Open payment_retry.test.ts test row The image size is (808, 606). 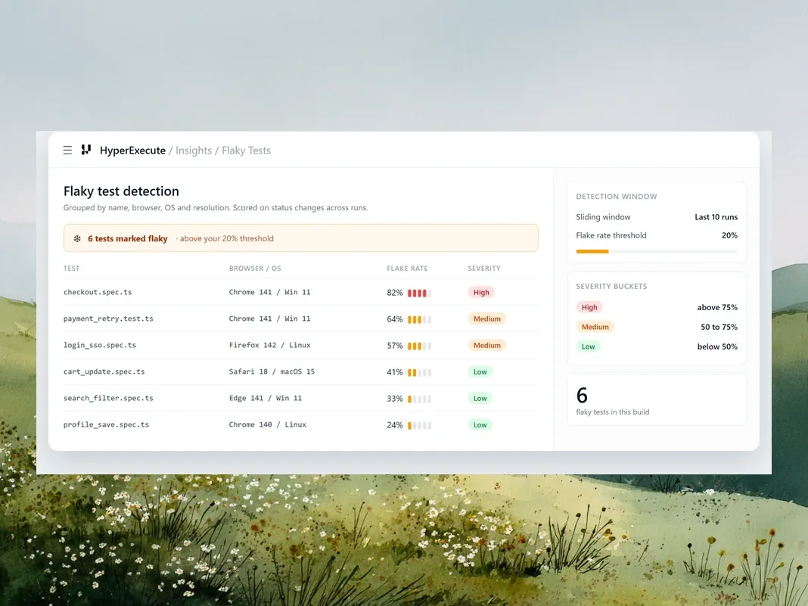tap(301, 319)
